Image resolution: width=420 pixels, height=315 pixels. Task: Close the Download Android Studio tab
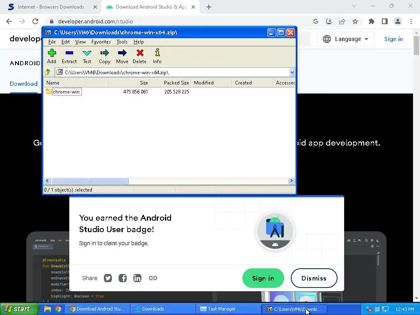pos(193,7)
